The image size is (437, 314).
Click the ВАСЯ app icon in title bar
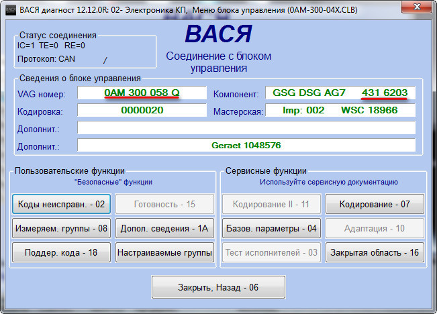[x=11, y=10]
